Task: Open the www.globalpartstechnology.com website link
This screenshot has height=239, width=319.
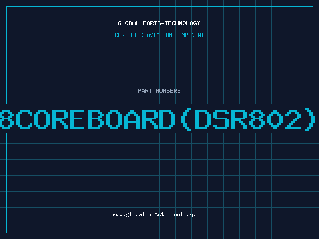Action: (x=159, y=215)
